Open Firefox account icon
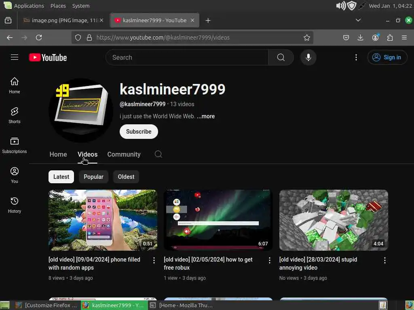Viewport: 414px width, 310px height. [x=375, y=38]
